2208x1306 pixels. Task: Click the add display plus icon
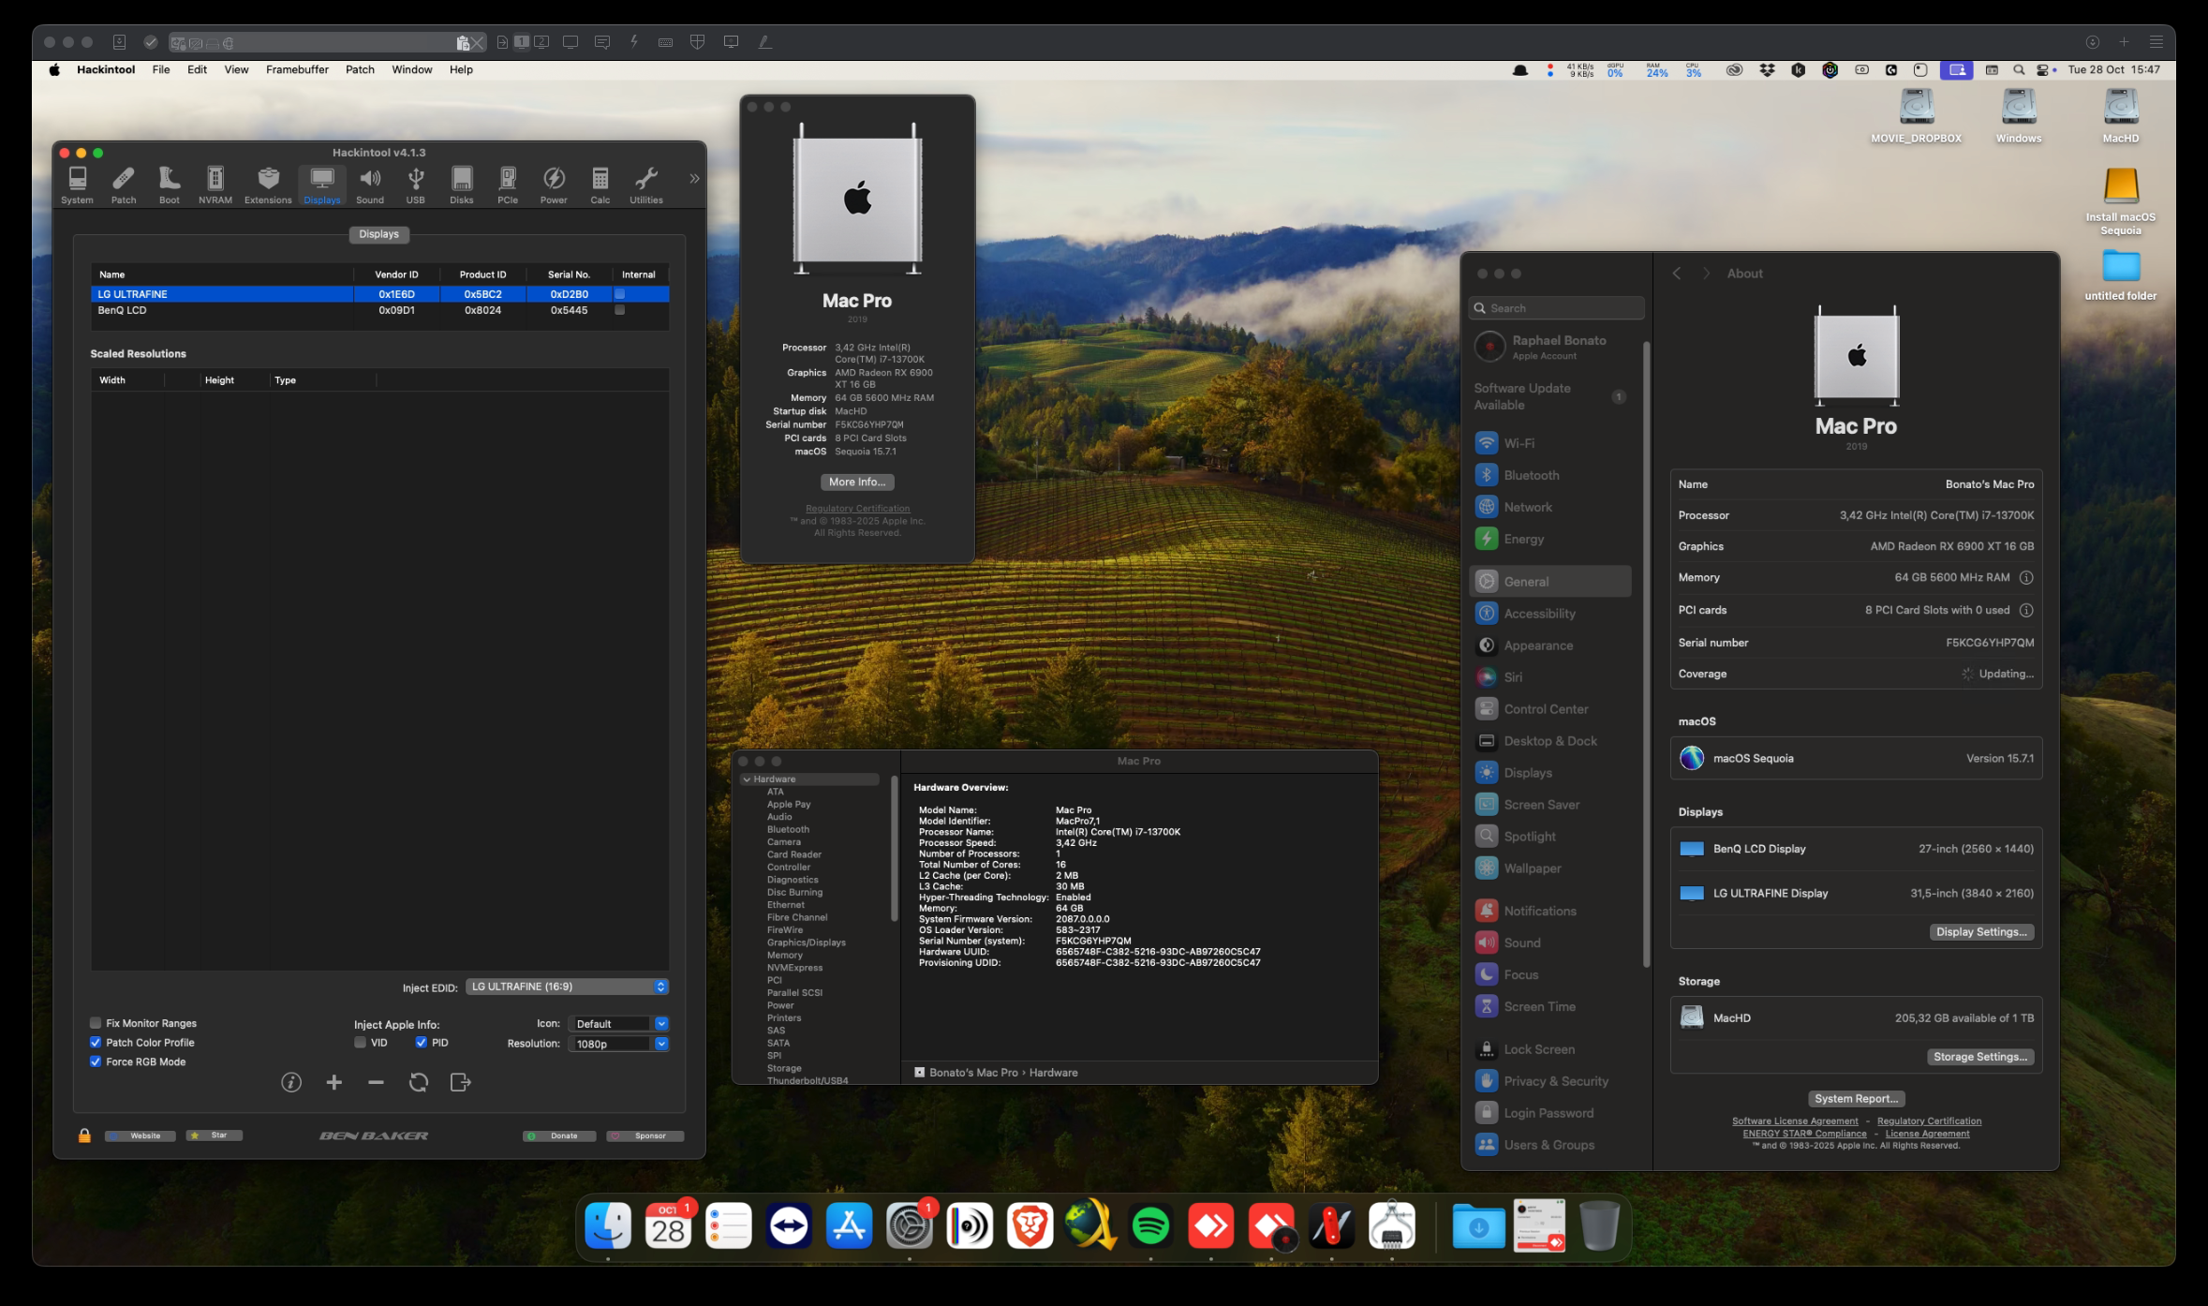click(333, 1083)
